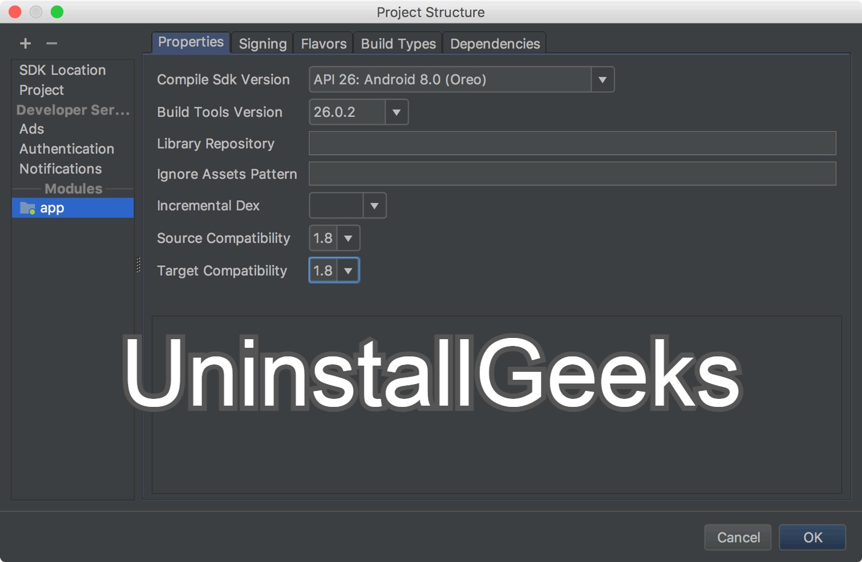Screen dimensions: 862x562
Task: Click the 26.0.2 build tools combo box
Action: point(358,112)
